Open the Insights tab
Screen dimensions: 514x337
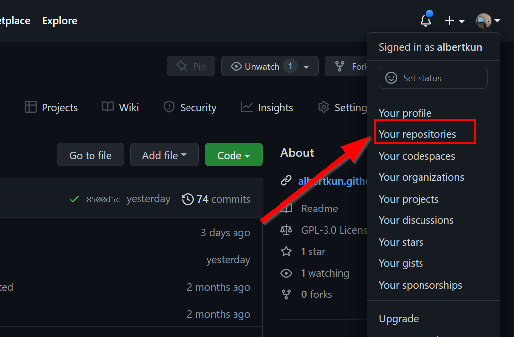tap(267, 107)
